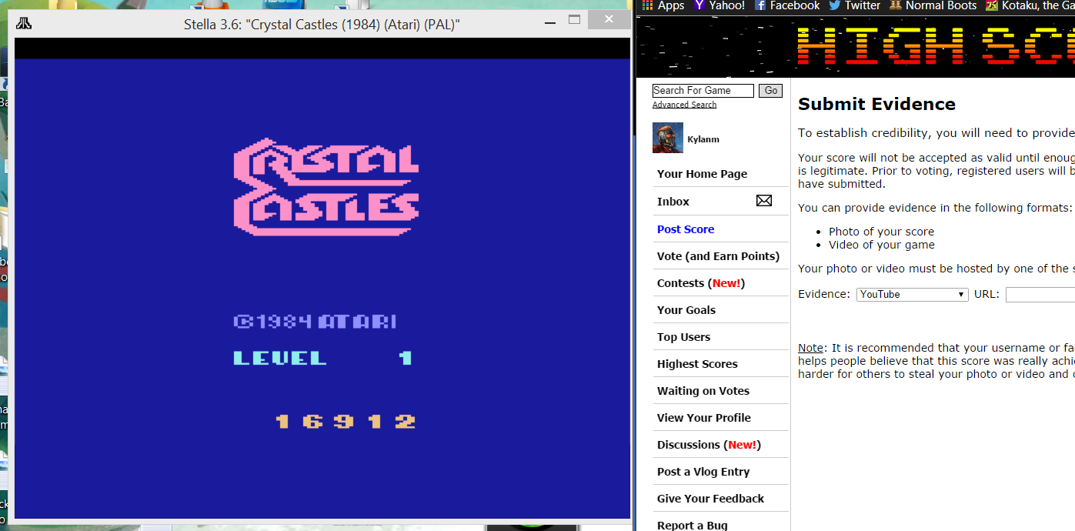Open Vote (and Earn Points)
This screenshot has height=531, width=1075.
coord(718,256)
